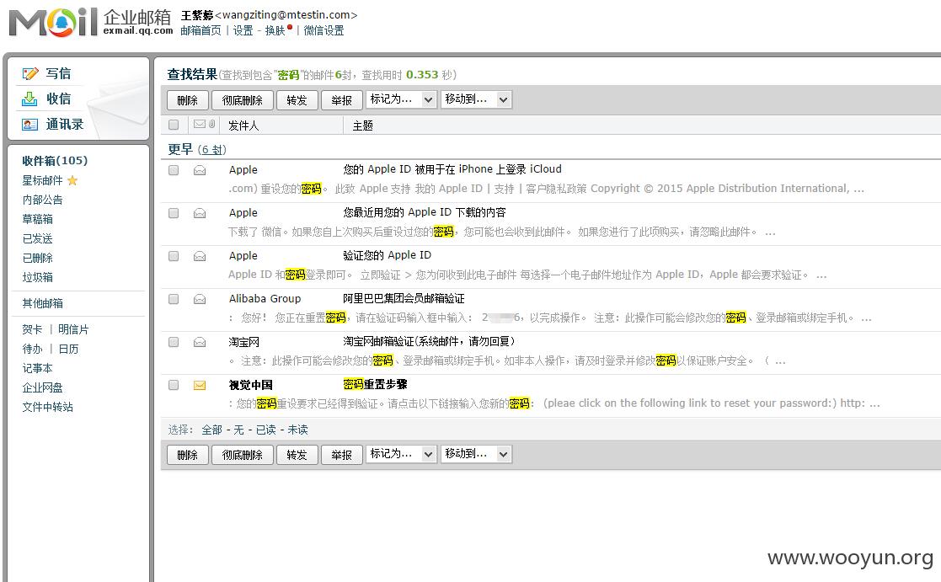Click the compose mail pencil icon
Image resolution: width=941 pixels, height=582 pixels.
[x=29, y=74]
